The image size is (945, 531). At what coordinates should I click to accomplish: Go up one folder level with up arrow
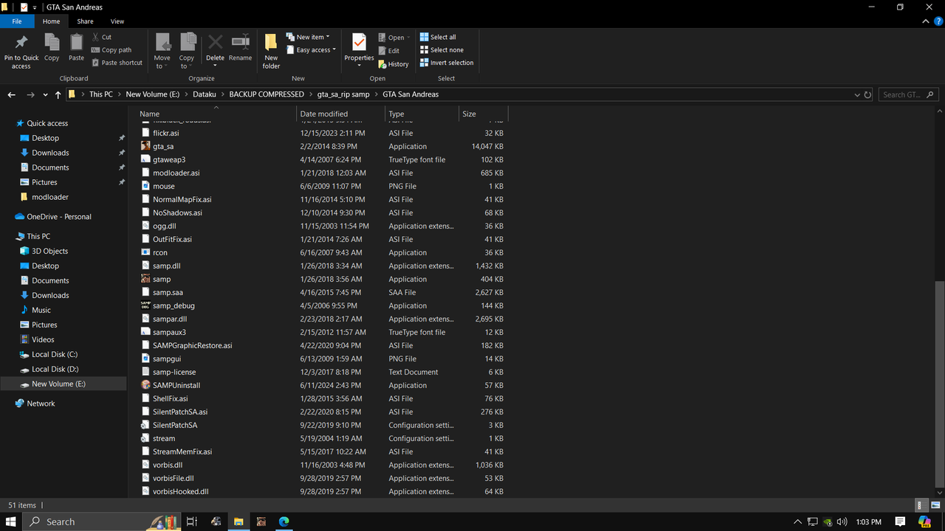click(58, 94)
